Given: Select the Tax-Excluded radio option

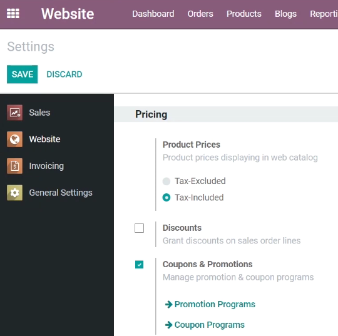Looking at the screenshot, I should pos(166,181).
